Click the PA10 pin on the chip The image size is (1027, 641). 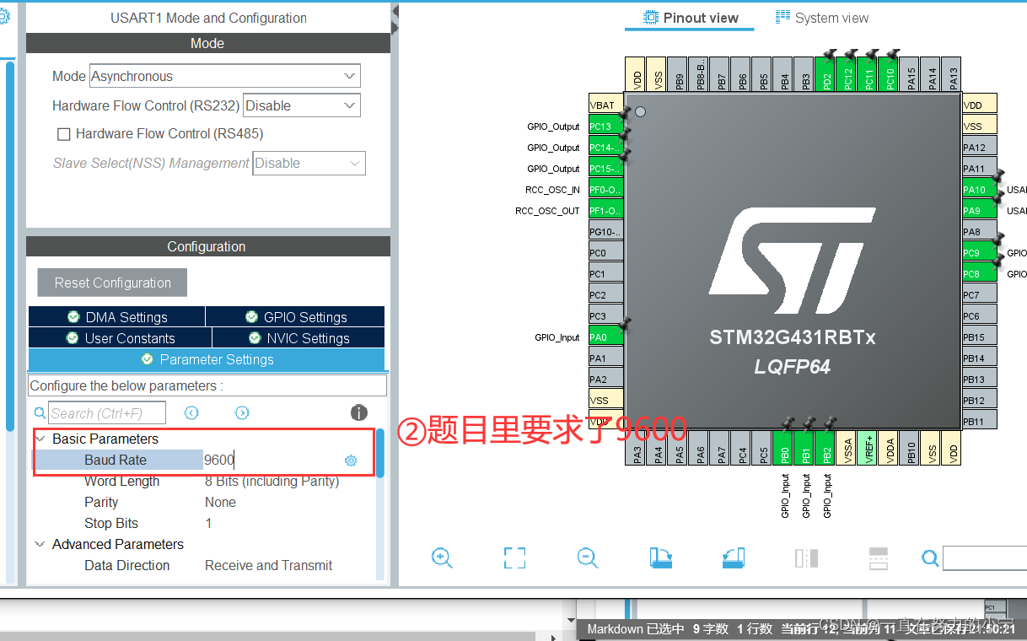[980, 190]
